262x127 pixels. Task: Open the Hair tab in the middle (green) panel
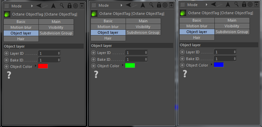pos(108,38)
